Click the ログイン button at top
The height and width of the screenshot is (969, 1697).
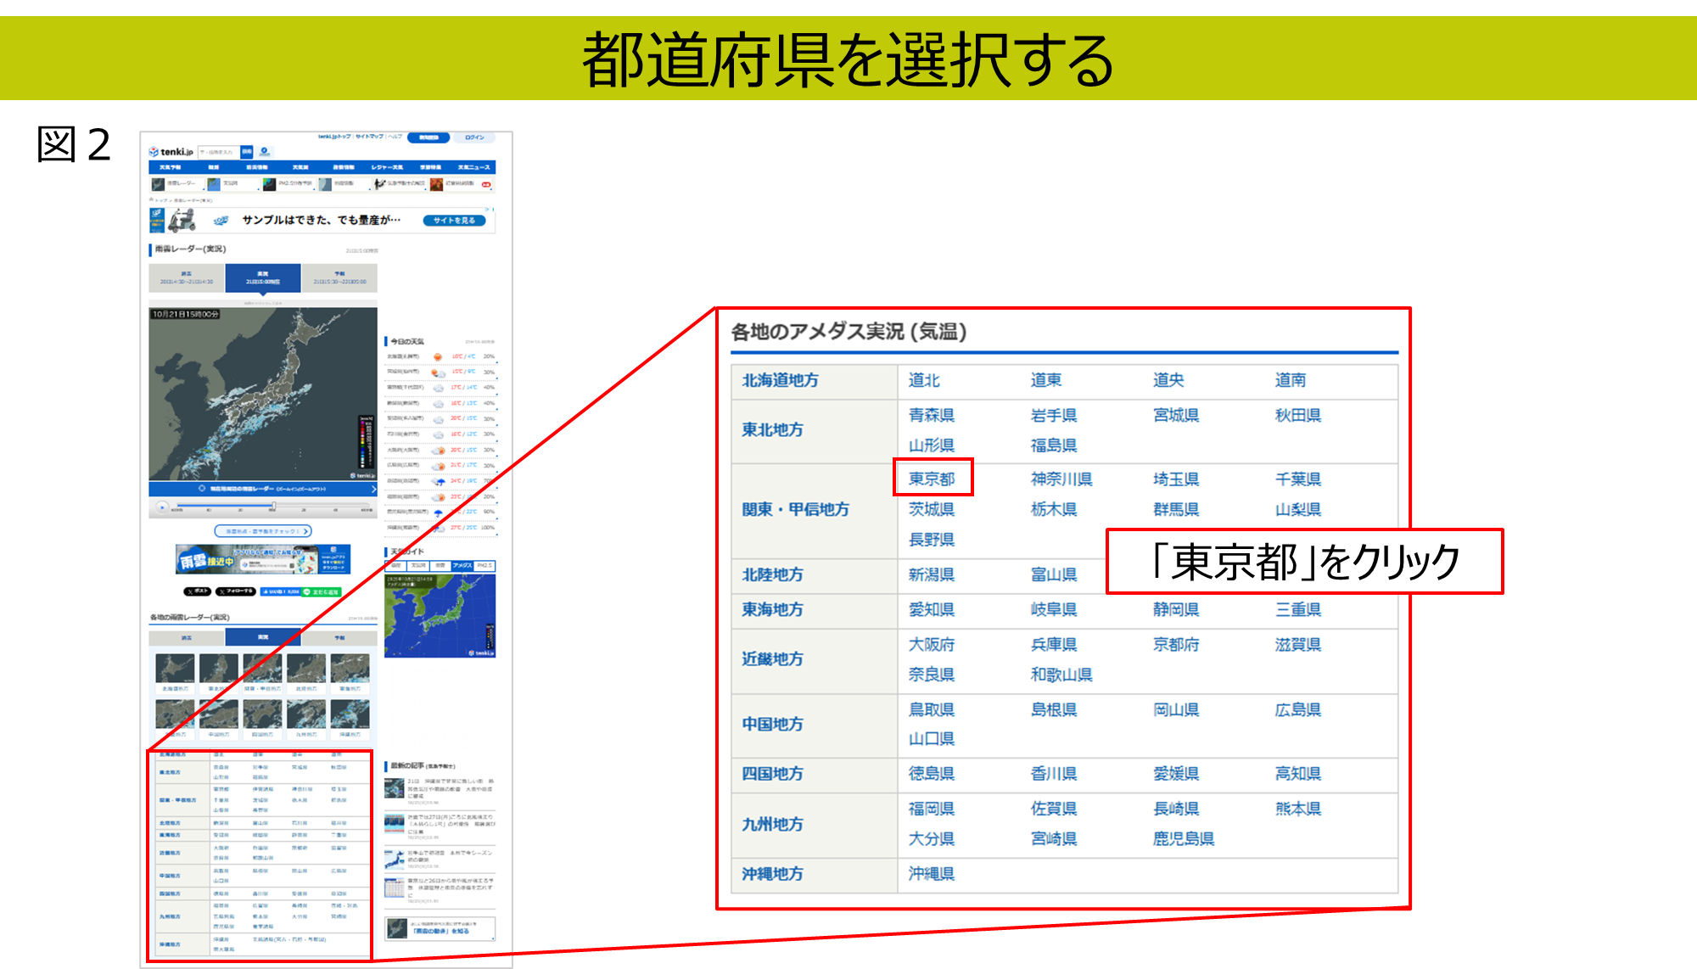coord(474,137)
